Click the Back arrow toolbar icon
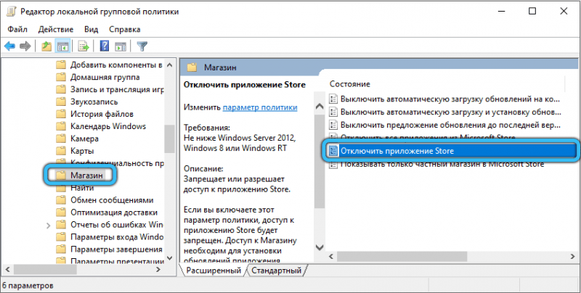Viewport: 581px width, 293px height. (x=9, y=46)
